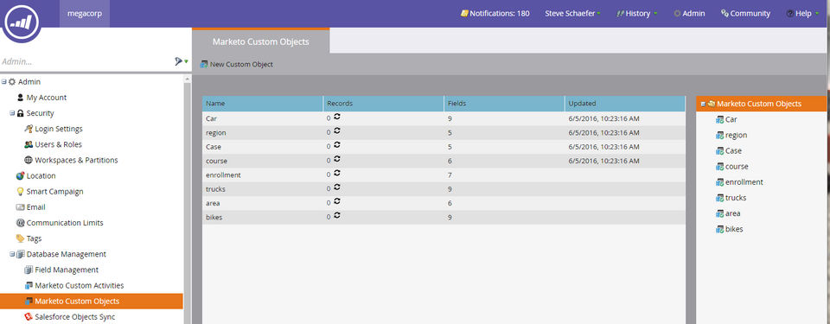Viewport: 830px width, 324px height.
Task: Collapse the Security tree node
Action: pyautogui.click(x=11, y=113)
